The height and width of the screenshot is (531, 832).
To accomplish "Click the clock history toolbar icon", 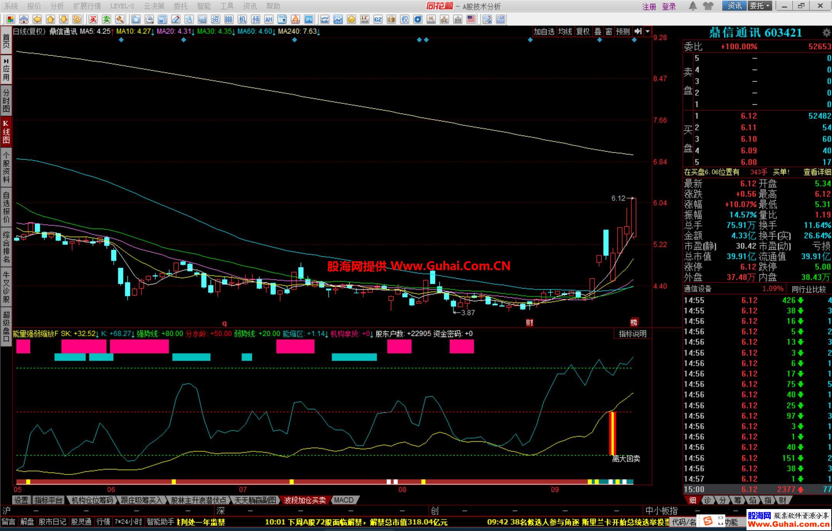I will click(x=149, y=19).
